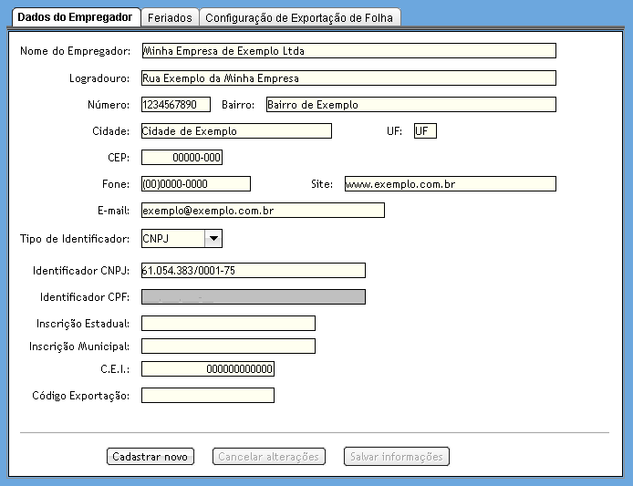This screenshot has width=633, height=486.
Task: Select the Número input field
Action: coord(176,105)
